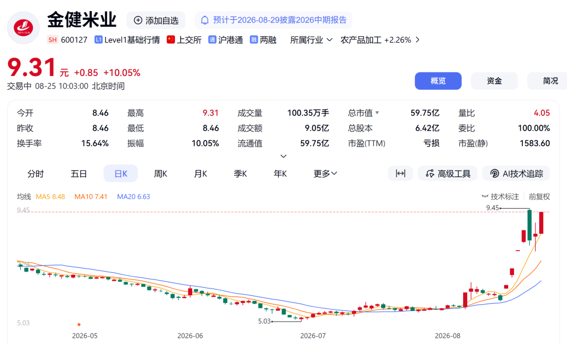Select the 分时 chart period
The height and width of the screenshot is (344, 567).
(36, 174)
